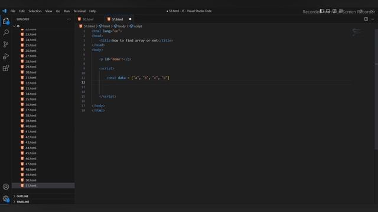Screen dimensions: 378x212
Task: Open 32.html in the file tree
Action: [x=31, y=83]
